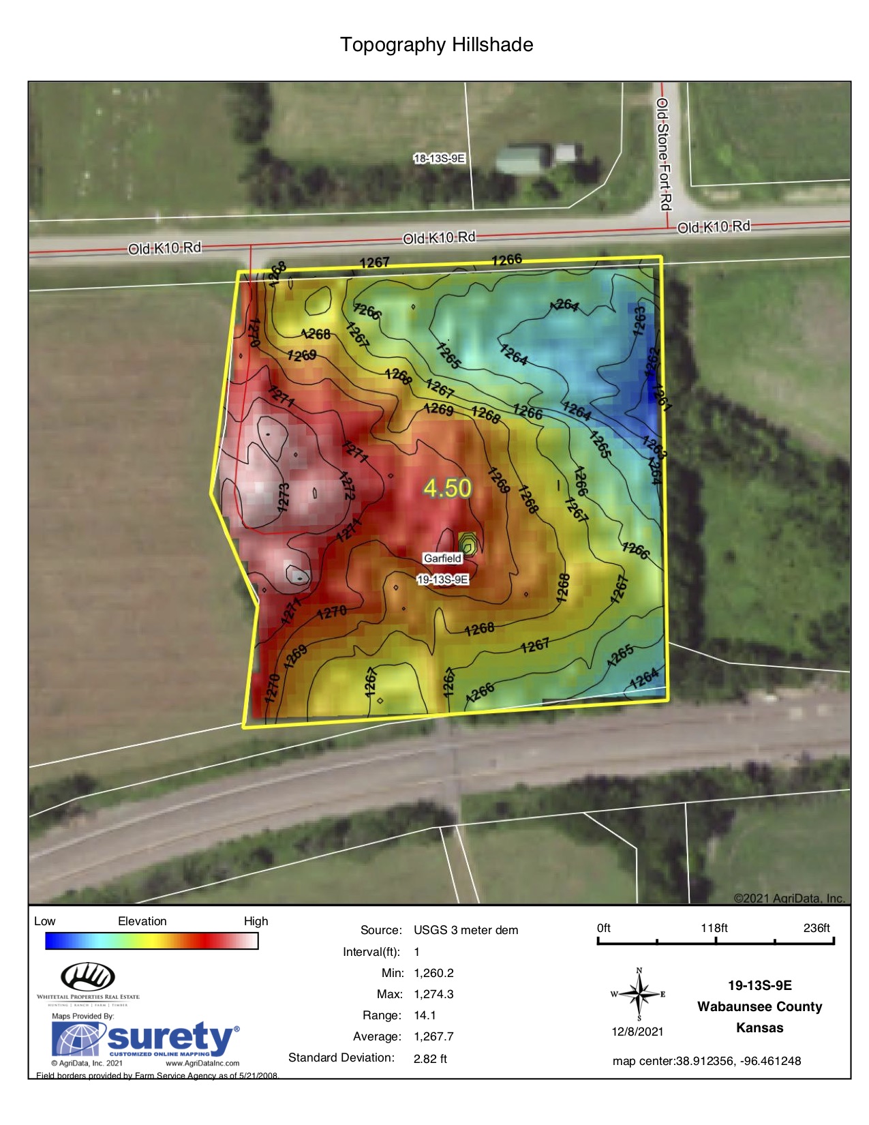Screen dimensions: 869x1125
Task: Click the USGS 3 meter dem source text
Action: pyautogui.click(x=466, y=930)
